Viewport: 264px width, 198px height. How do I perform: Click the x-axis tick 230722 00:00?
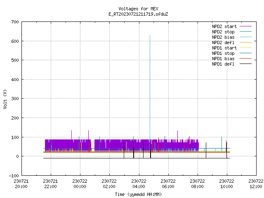[x=80, y=184]
